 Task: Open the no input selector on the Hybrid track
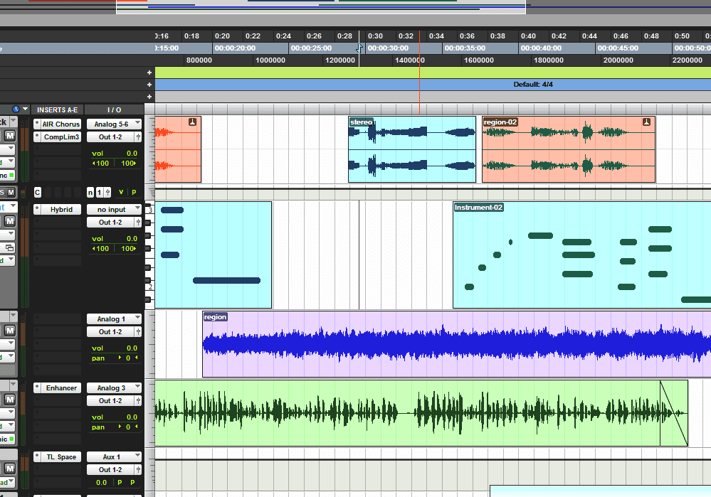pos(114,208)
